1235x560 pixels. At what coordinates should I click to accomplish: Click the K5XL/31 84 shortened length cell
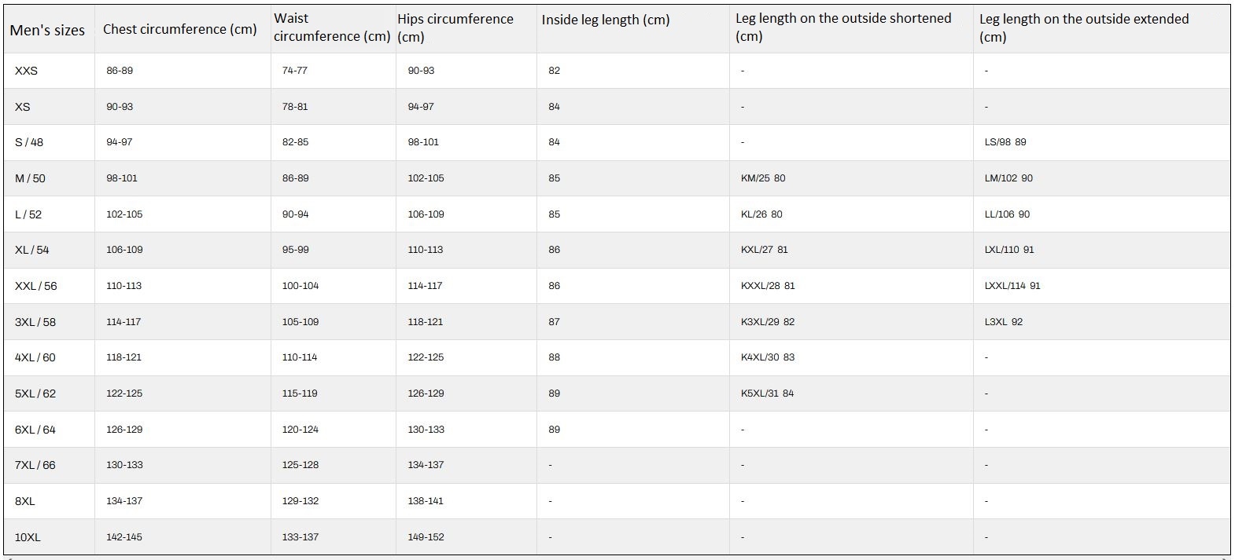(x=767, y=393)
